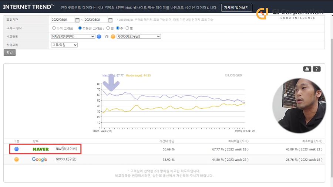Click the question mark help icon
Viewport: 333px width, 187px height.
tap(316, 69)
